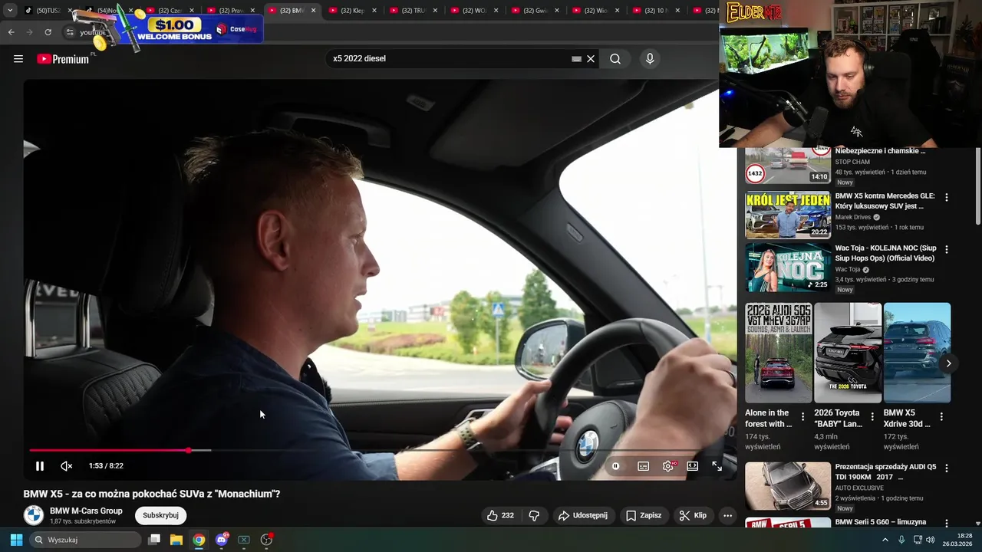Open Alone in the forest short
Viewport: 982px width, 552px height.
[778, 353]
